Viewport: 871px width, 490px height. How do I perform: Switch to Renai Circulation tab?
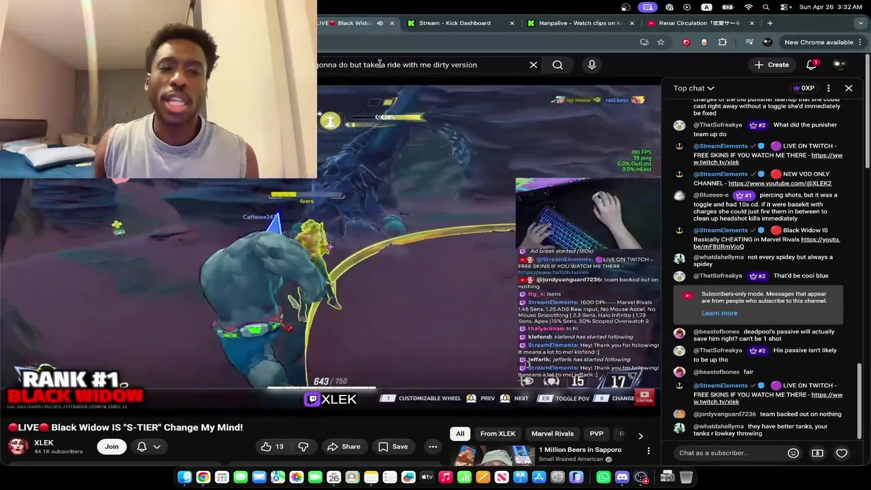700,23
